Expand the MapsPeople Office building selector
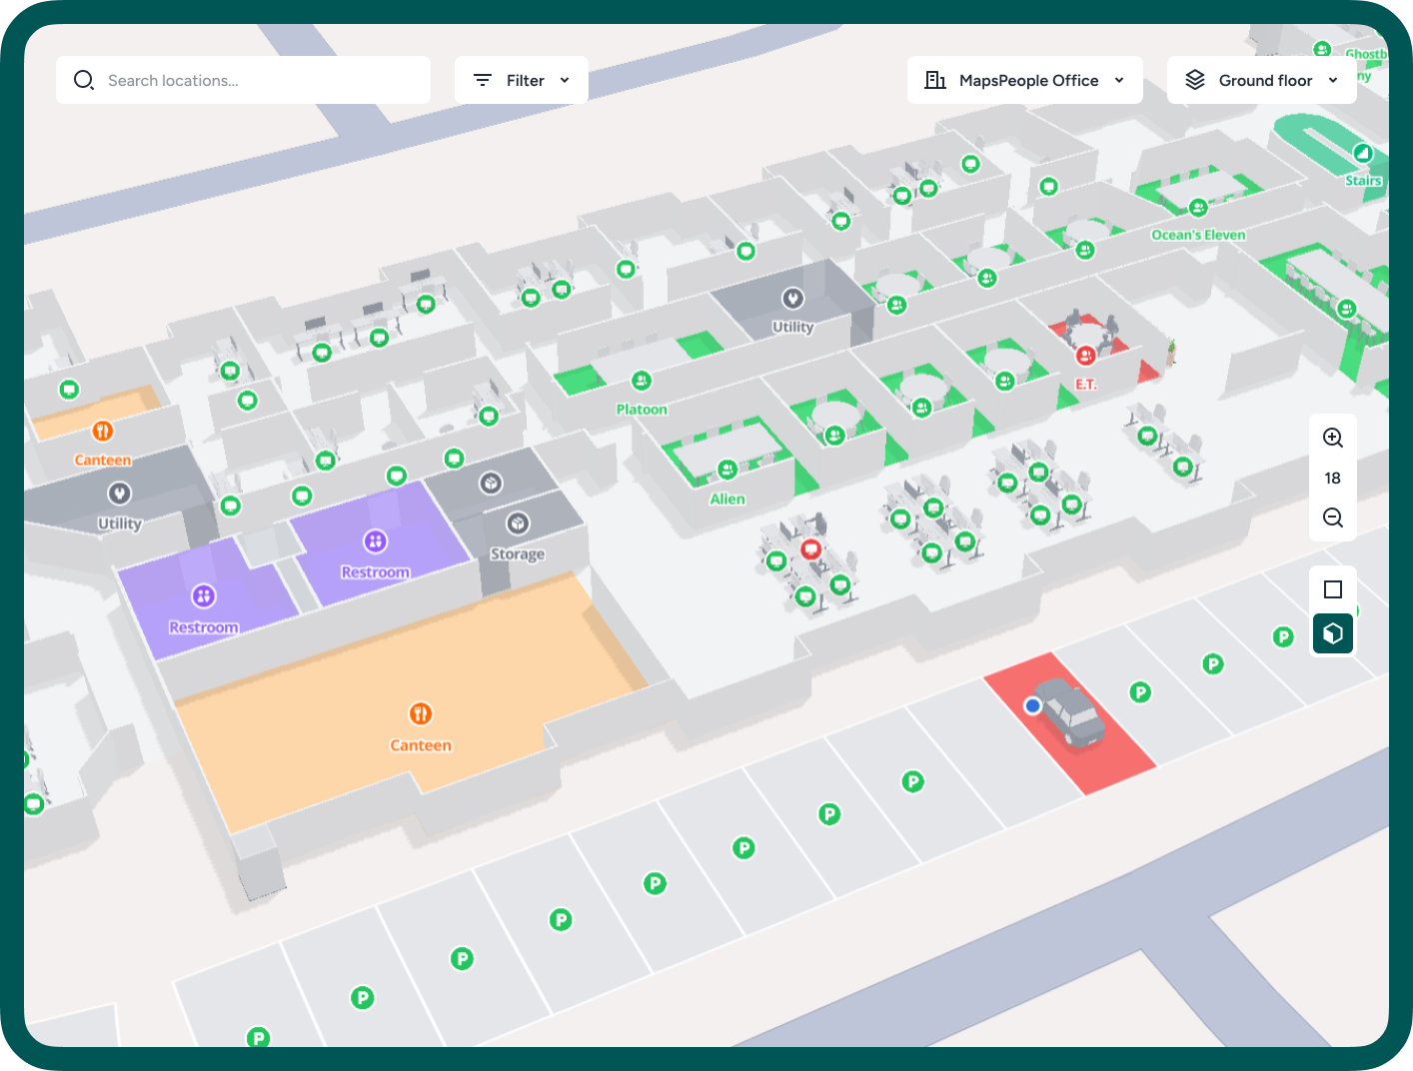 point(1024,80)
